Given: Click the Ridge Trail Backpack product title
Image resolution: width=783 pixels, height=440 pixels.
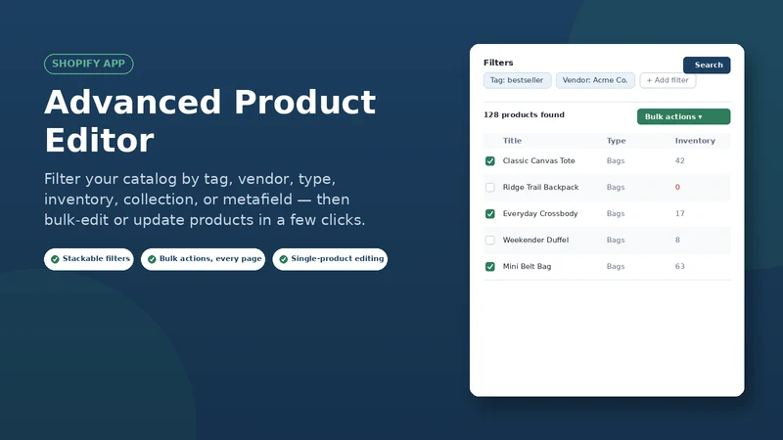Looking at the screenshot, I should click(541, 187).
